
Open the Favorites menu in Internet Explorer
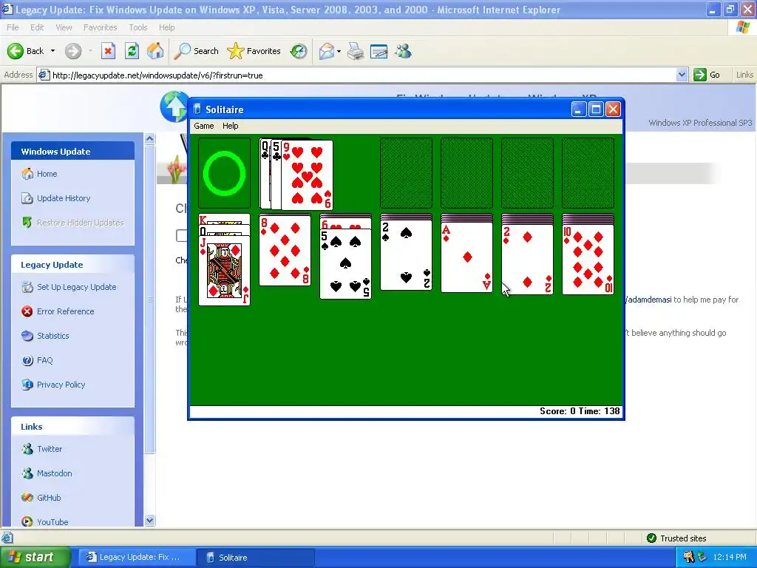(x=100, y=27)
